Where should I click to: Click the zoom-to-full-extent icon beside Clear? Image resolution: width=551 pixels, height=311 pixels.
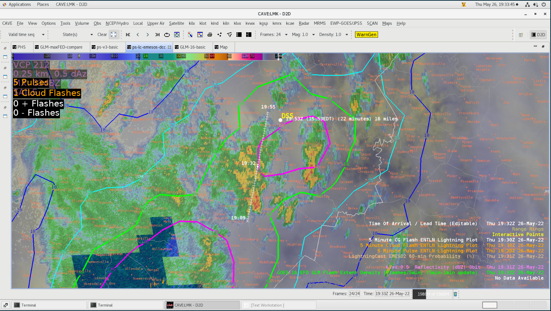tap(114, 35)
